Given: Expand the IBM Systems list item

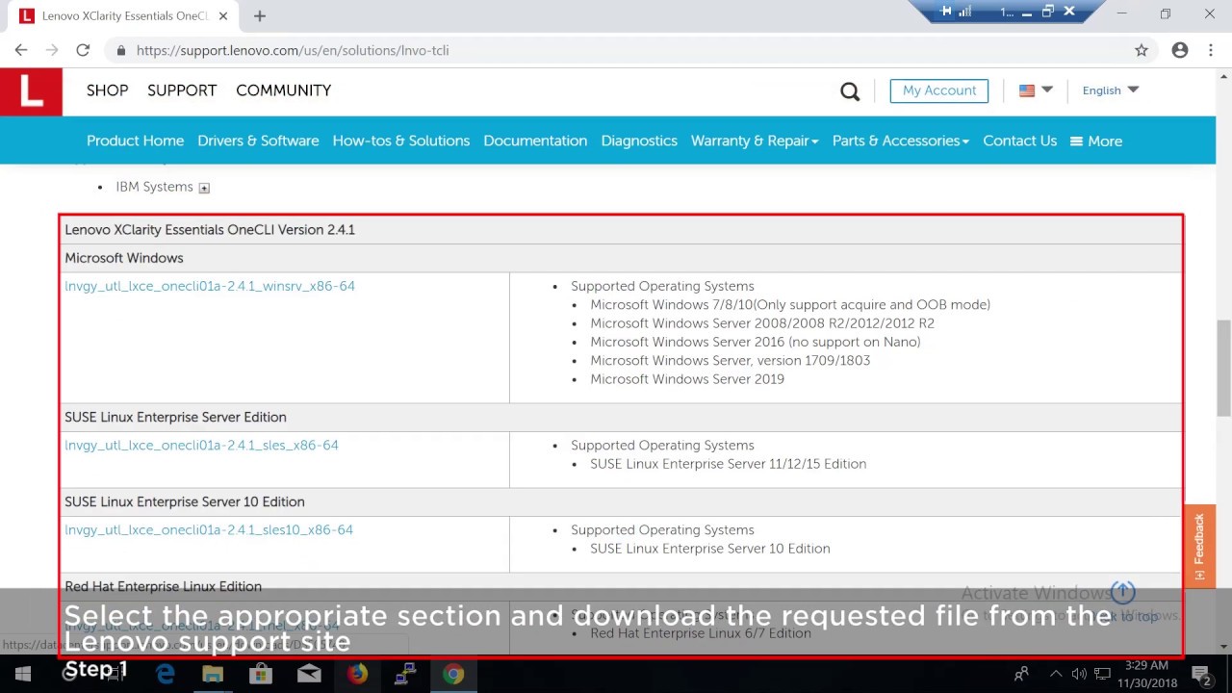Looking at the screenshot, I should coord(204,188).
